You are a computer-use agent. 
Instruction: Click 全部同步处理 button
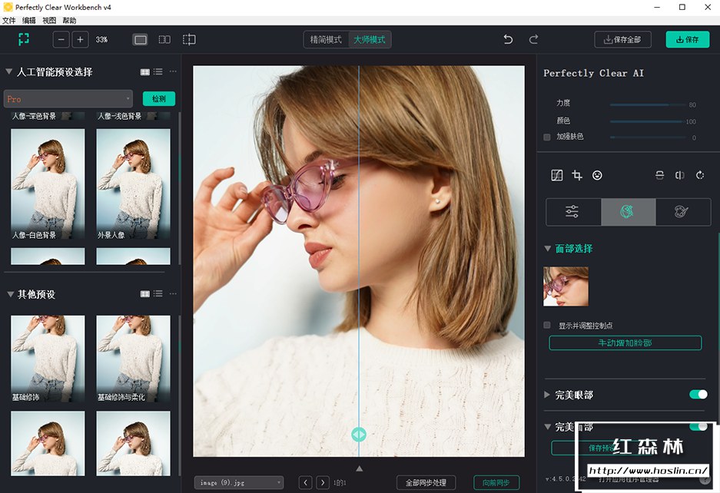[426, 482]
